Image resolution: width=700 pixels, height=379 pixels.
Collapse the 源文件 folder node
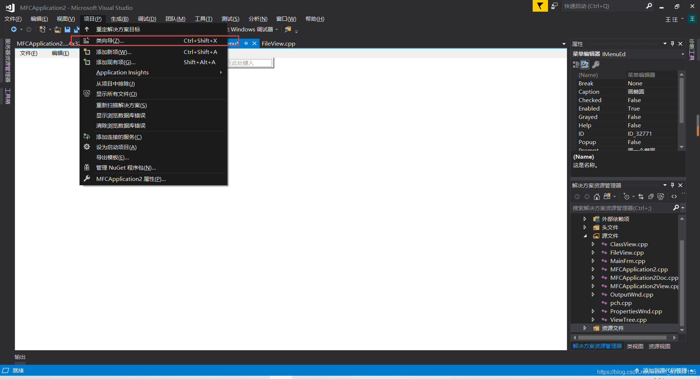585,236
